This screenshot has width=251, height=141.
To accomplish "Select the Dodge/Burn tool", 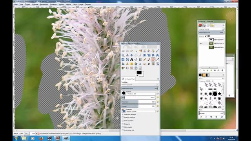I will (x=149, y=64).
